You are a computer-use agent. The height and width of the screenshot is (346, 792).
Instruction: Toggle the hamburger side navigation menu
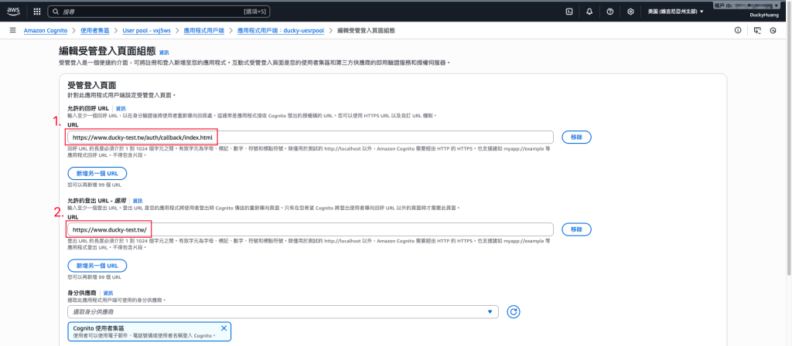coord(12,30)
